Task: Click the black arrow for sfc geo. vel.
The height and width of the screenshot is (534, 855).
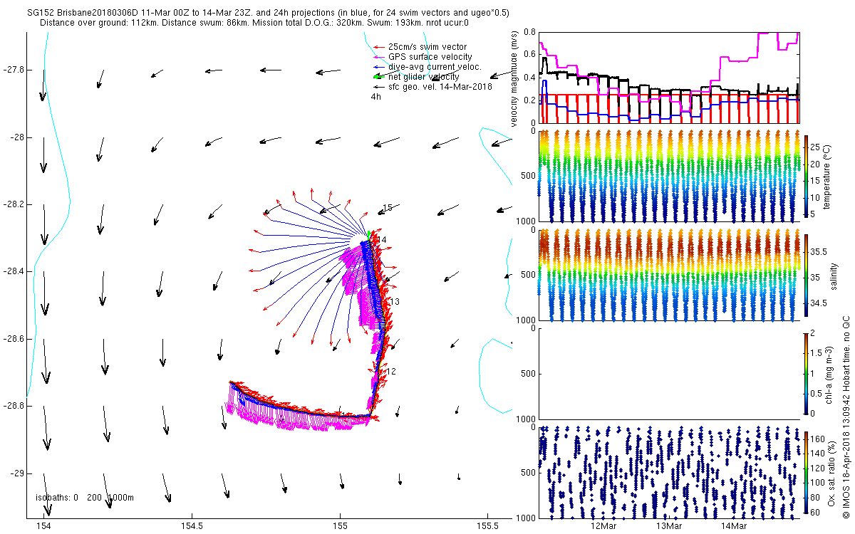Action: coord(378,86)
